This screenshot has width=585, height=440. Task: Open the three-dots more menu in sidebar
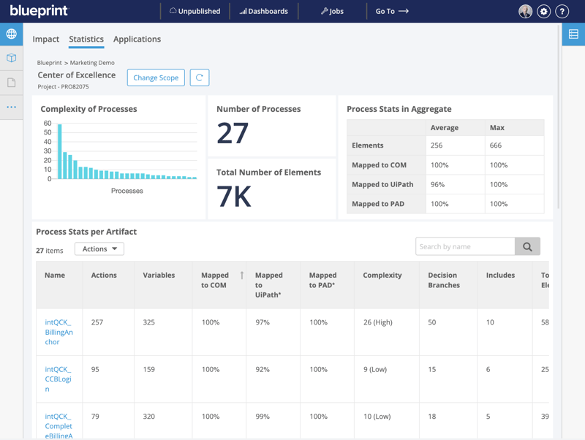pyautogui.click(x=11, y=107)
